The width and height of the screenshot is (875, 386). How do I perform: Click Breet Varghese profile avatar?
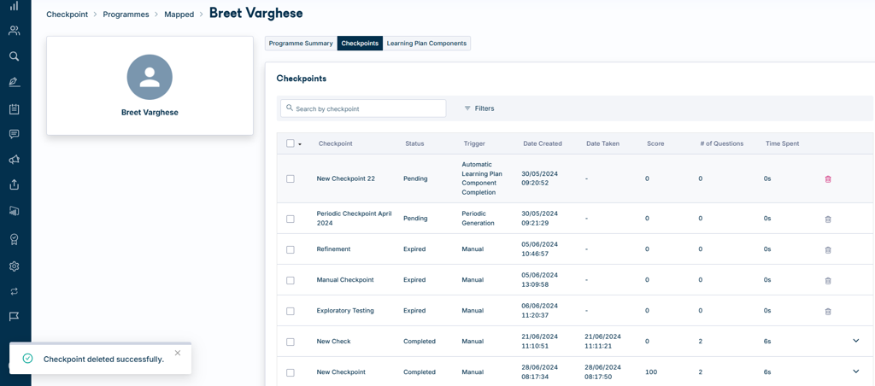click(150, 77)
